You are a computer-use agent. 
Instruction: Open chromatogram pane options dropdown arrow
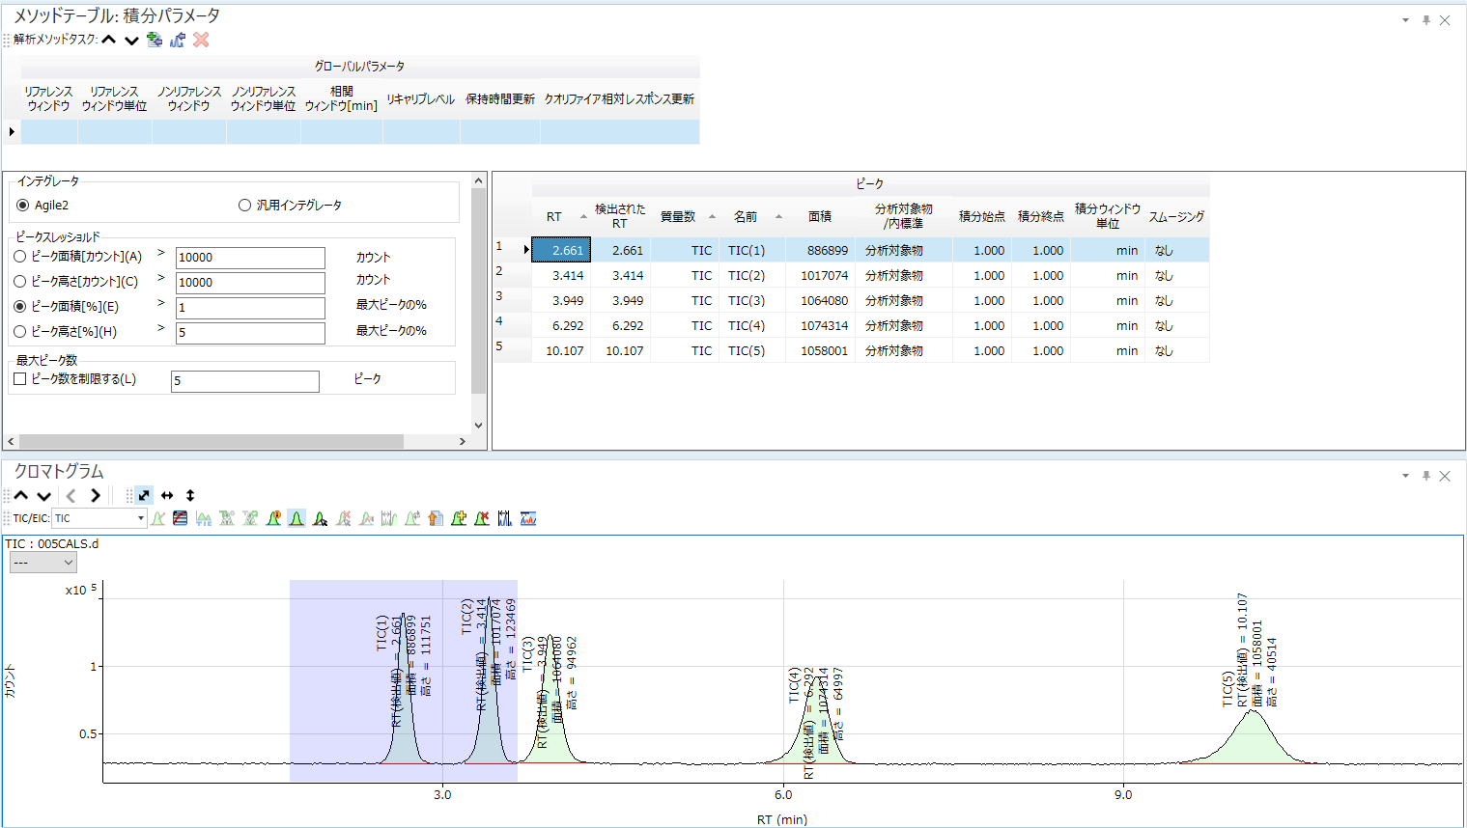[x=1405, y=476]
